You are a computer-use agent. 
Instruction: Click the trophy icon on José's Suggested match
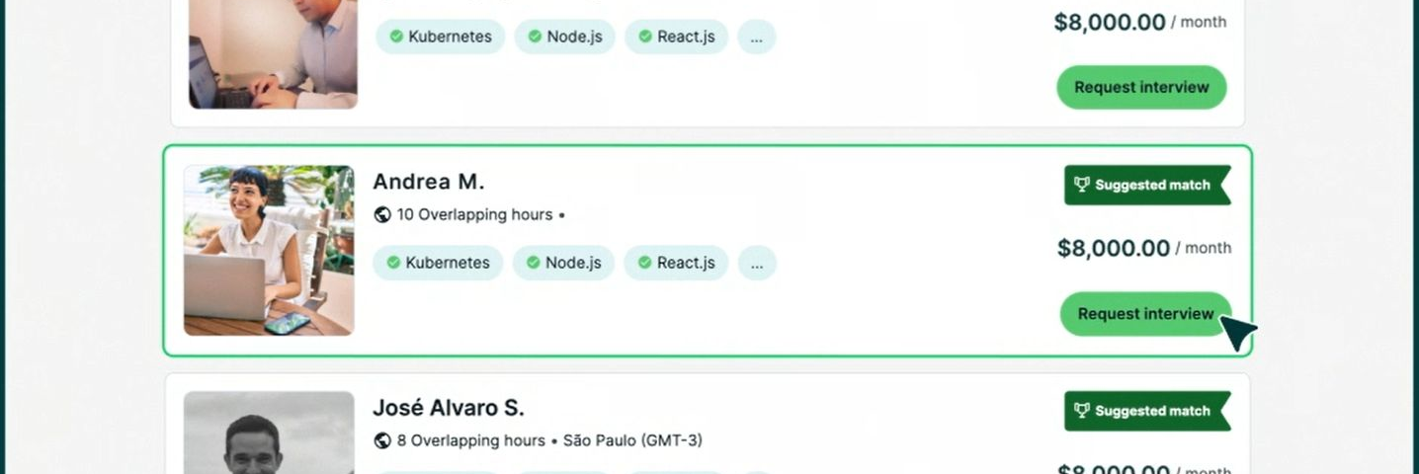coord(1082,411)
